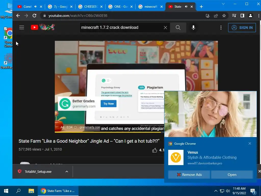
Task: Open TotalAV_Setup.exe downloaded file
Action: [x=38, y=171]
